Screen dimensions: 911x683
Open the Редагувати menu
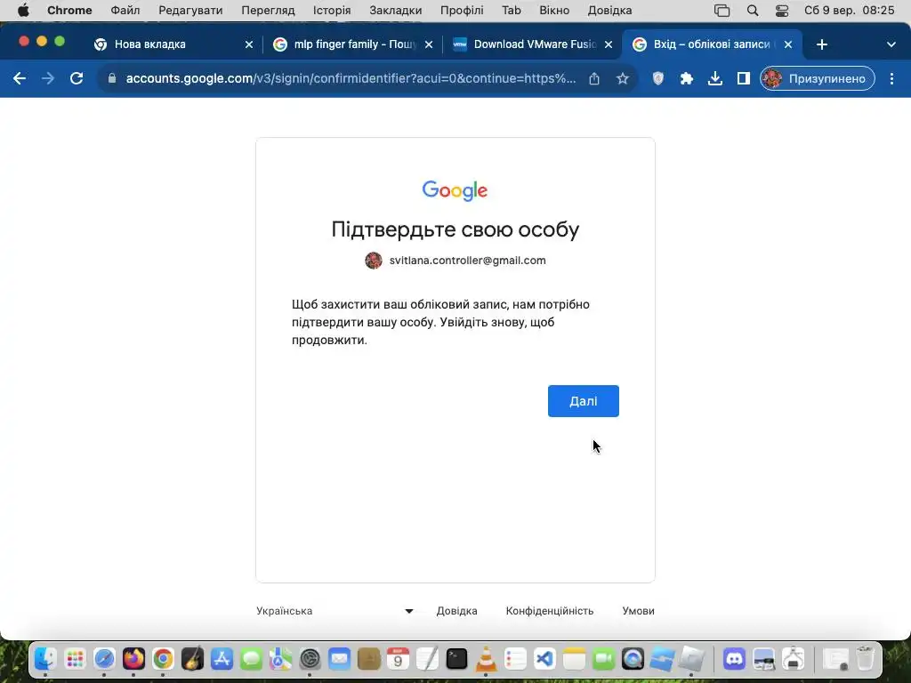190,11
